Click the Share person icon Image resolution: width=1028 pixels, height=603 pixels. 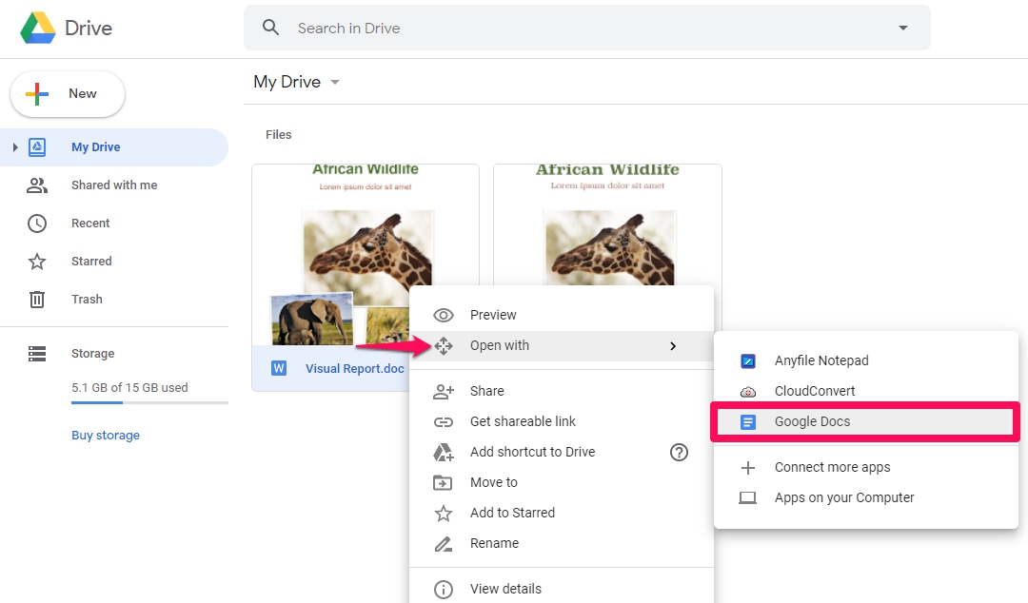click(x=444, y=391)
